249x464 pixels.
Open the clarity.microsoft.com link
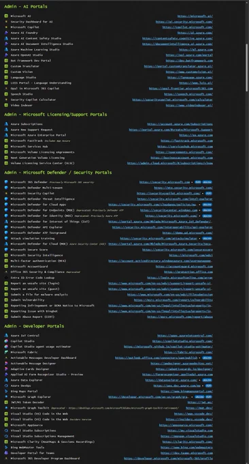pos(188,441)
